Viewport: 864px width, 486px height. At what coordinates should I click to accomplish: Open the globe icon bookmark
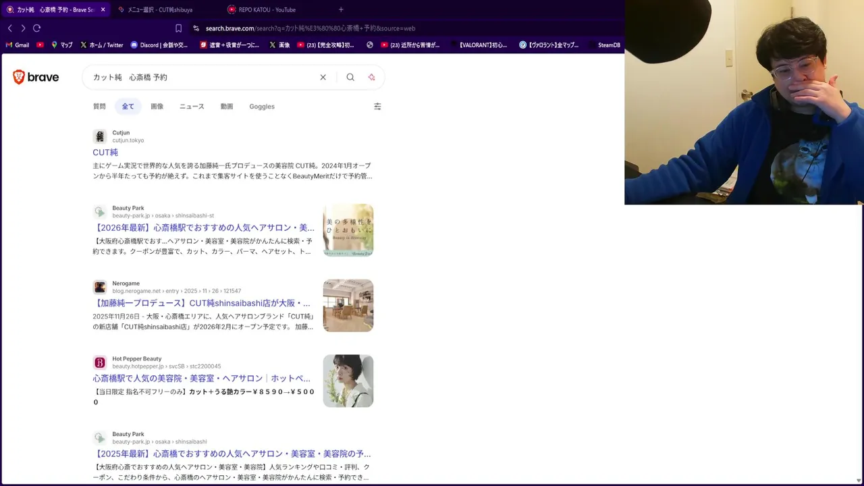[370, 45]
